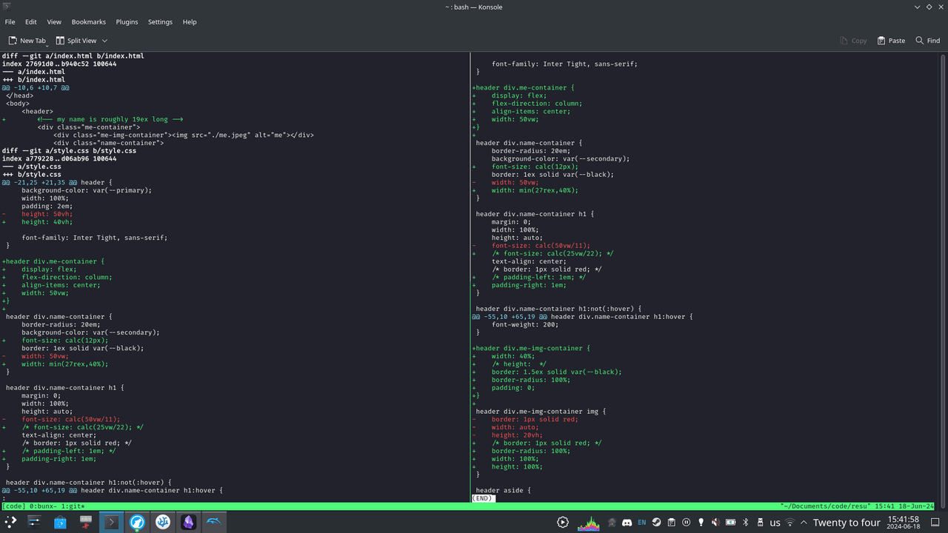948x533 pixels.
Task: Open the Bookmarks menu
Action: (89, 21)
